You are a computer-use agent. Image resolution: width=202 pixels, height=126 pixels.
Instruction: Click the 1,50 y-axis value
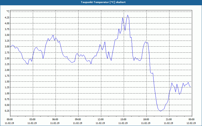[x=7, y=82]
